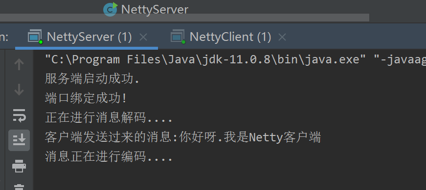Click the horizontal scrollbar above the run tabs
This screenshot has height=190, width=426.
[184, 18]
